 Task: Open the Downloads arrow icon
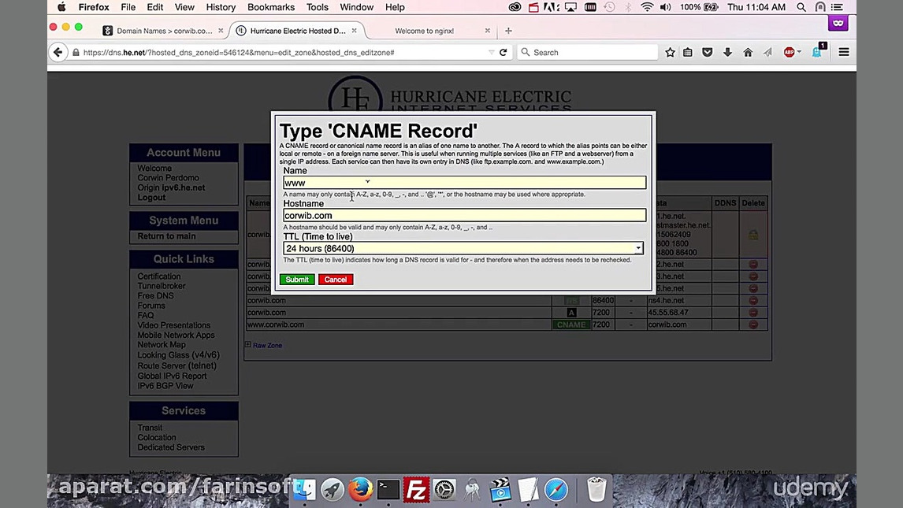click(727, 52)
